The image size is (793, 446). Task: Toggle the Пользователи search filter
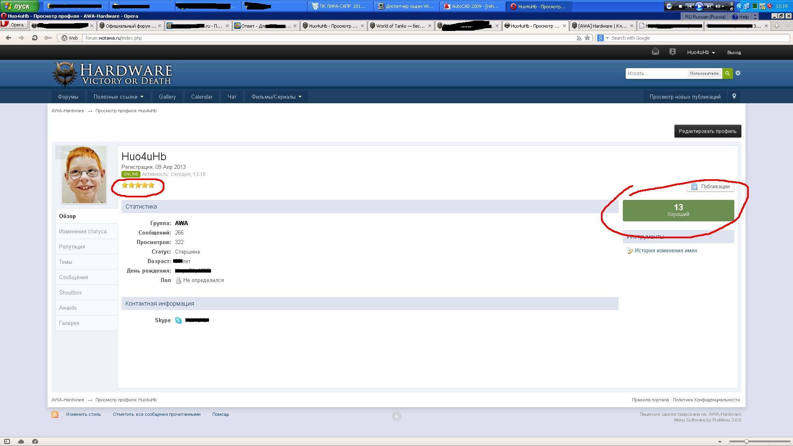tap(704, 74)
